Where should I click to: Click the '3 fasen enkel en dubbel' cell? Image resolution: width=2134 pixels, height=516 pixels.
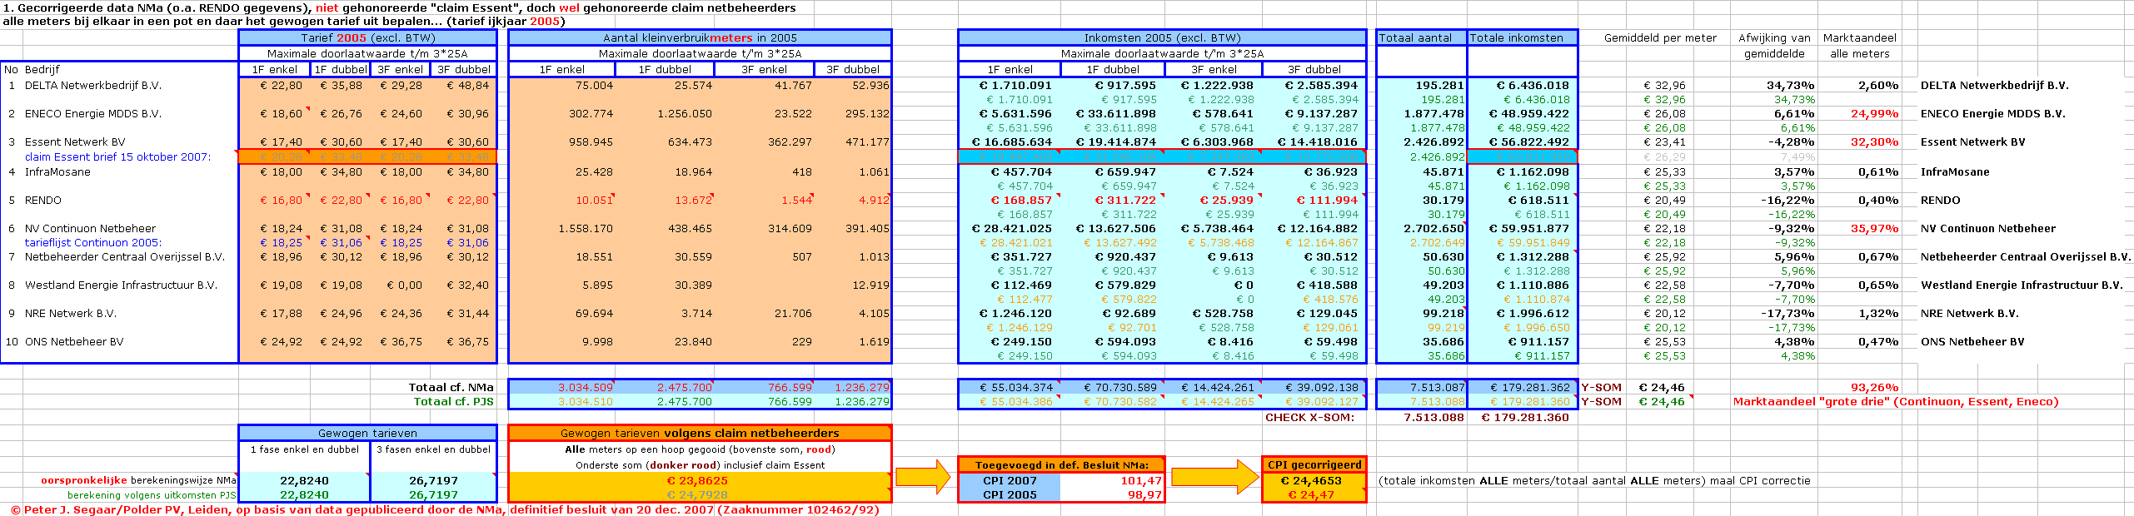pos(433,449)
